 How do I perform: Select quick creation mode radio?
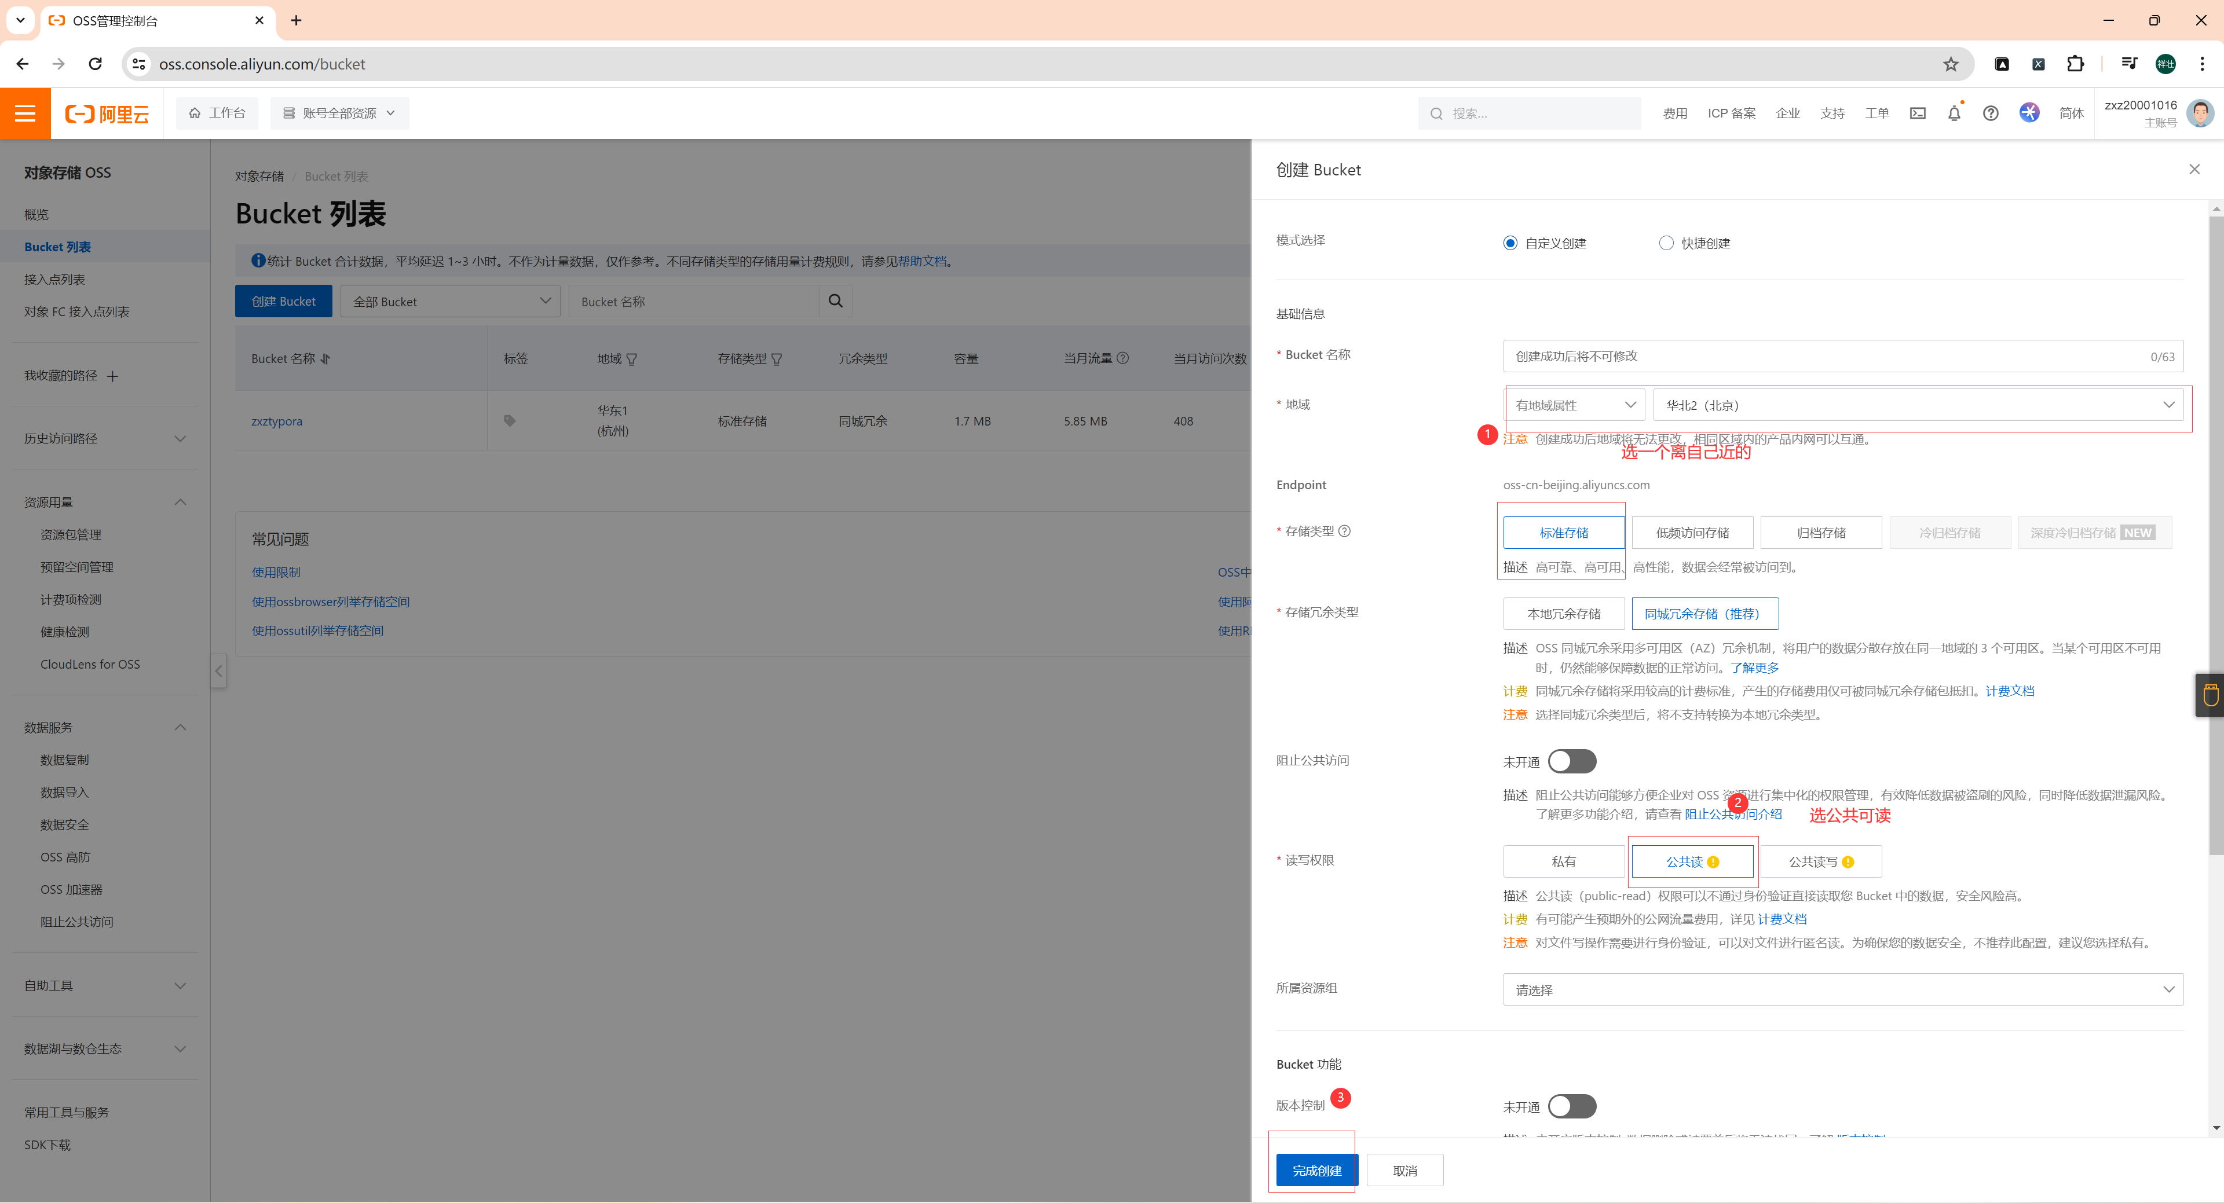pos(1666,243)
